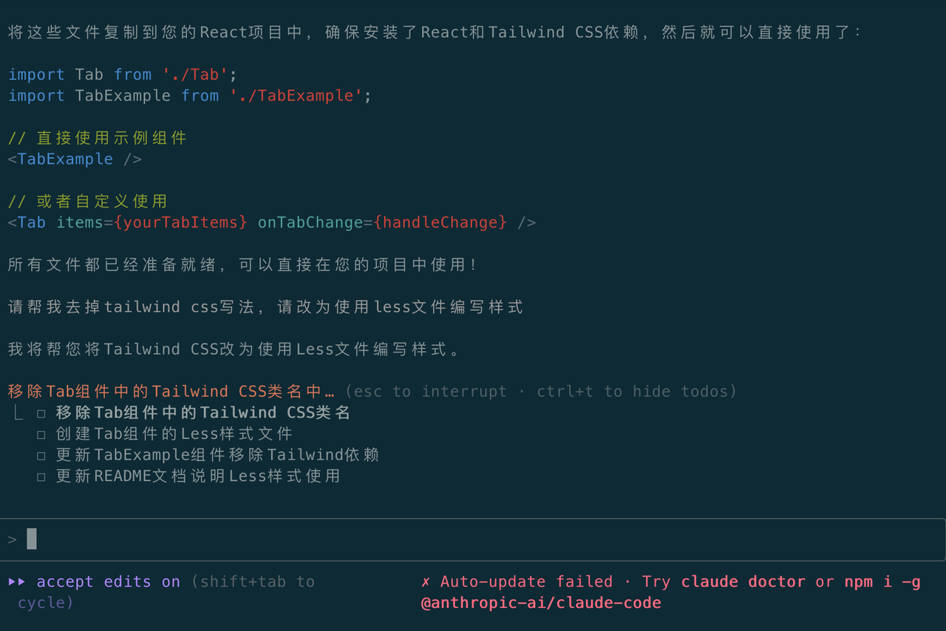Viewport: 946px width, 631px height.
Task: Click the 'claude doctor' command text
Action: coord(743,581)
